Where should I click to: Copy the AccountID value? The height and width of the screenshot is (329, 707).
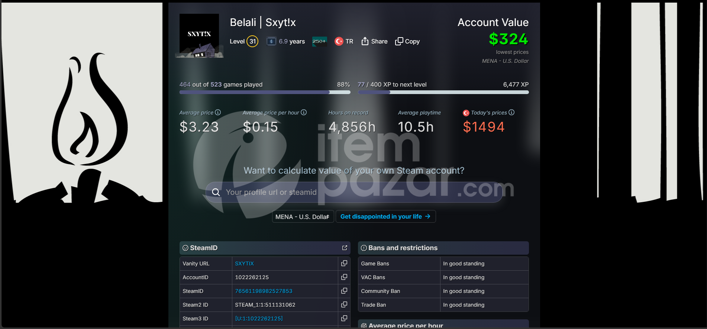[x=344, y=277]
